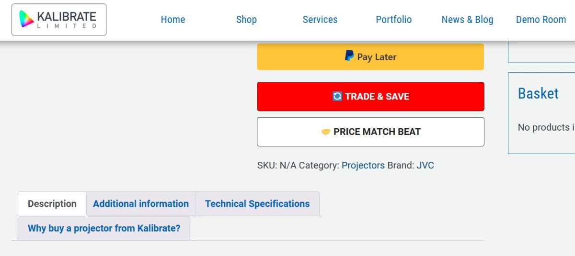Select the Description tab
The image size is (575, 256).
click(52, 204)
